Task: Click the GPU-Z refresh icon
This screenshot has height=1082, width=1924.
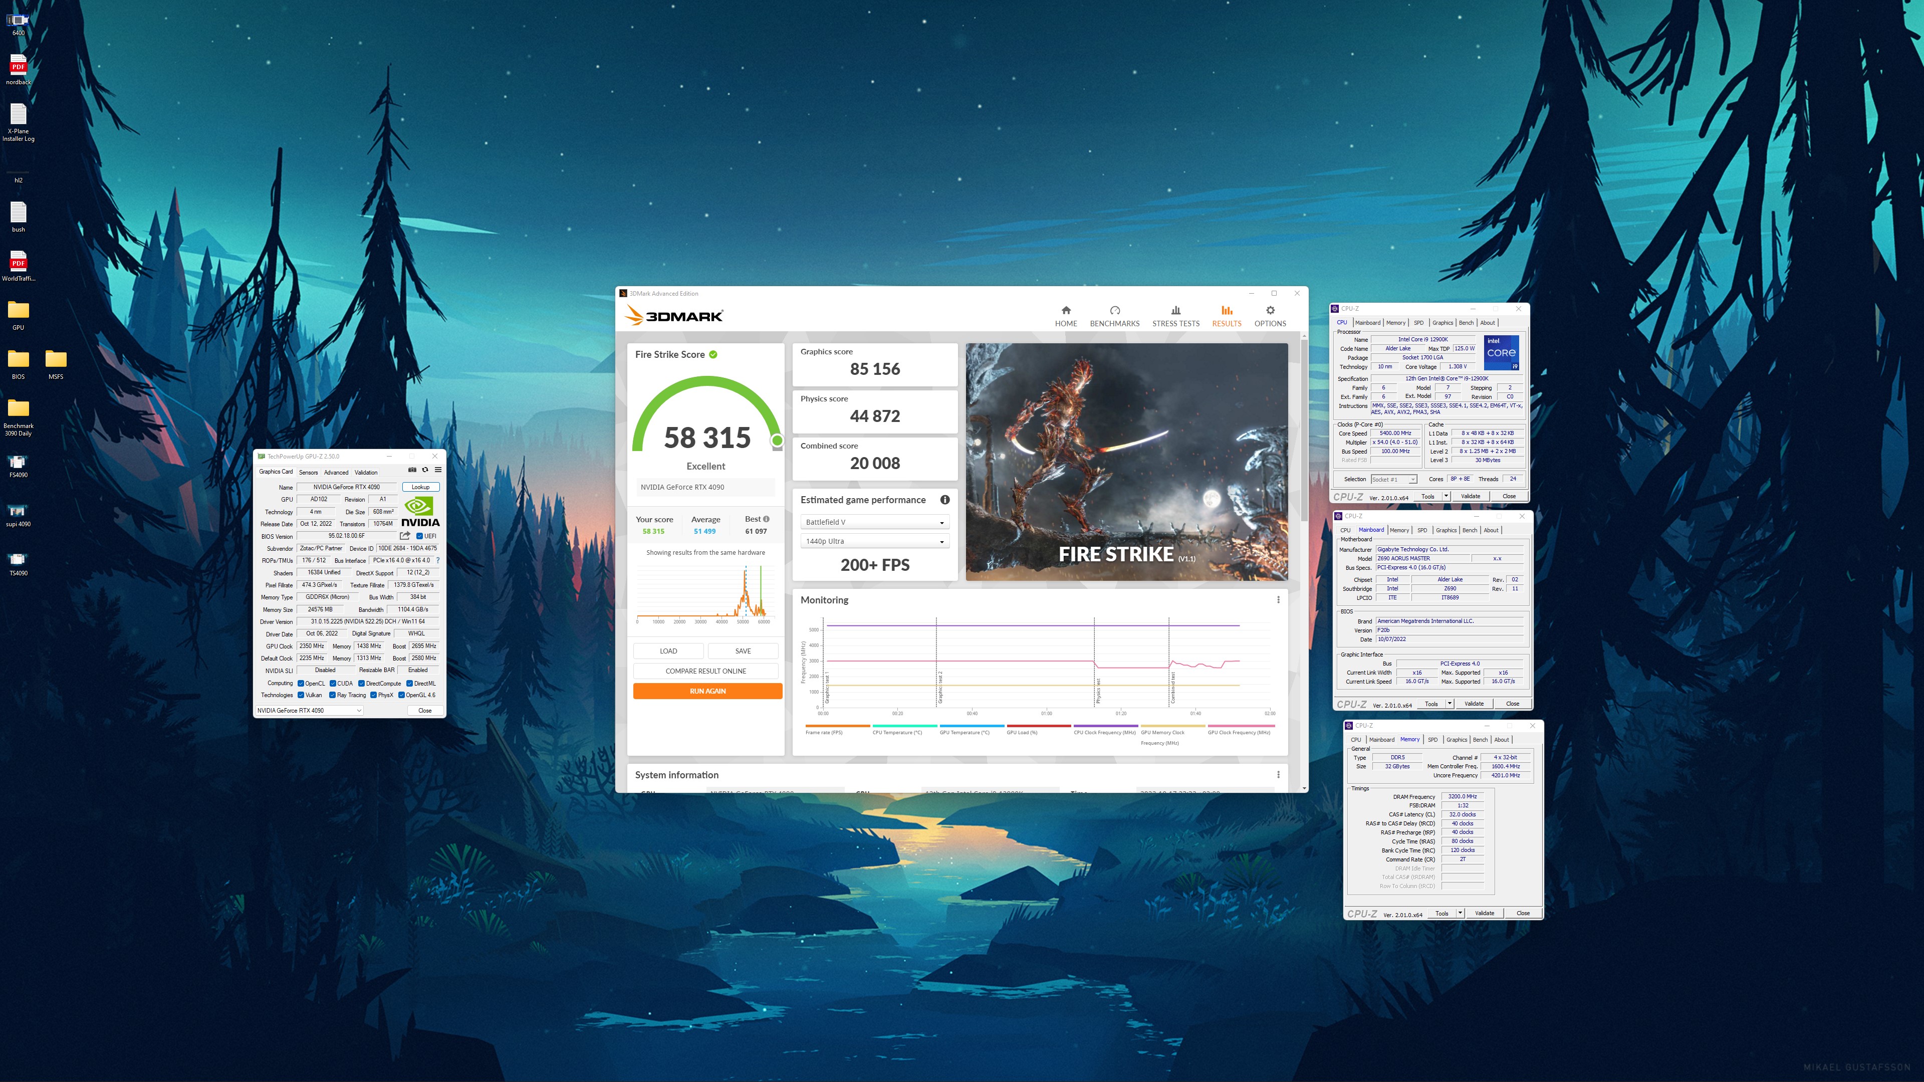Action: tap(425, 470)
